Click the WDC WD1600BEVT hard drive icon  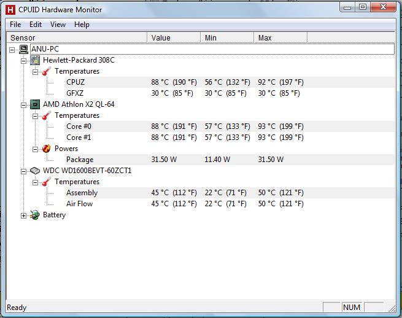click(35, 171)
